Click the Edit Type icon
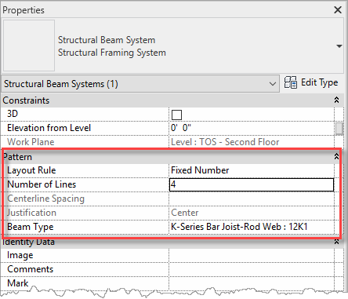The width and height of the screenshot is (348, 299). pos(291,82)
